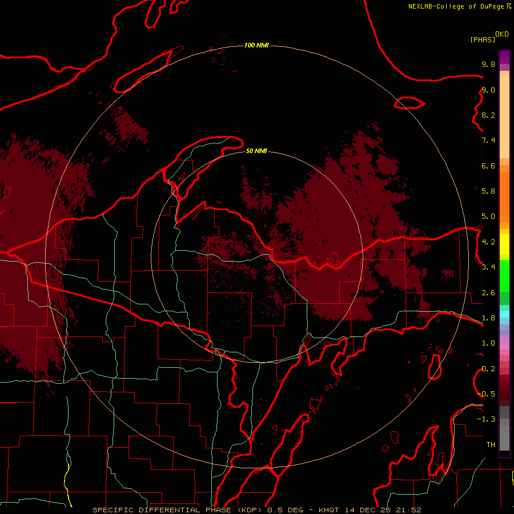Pick the cyan segment of the color bar
Screen dimensions: 514x514
pos(504,314)
